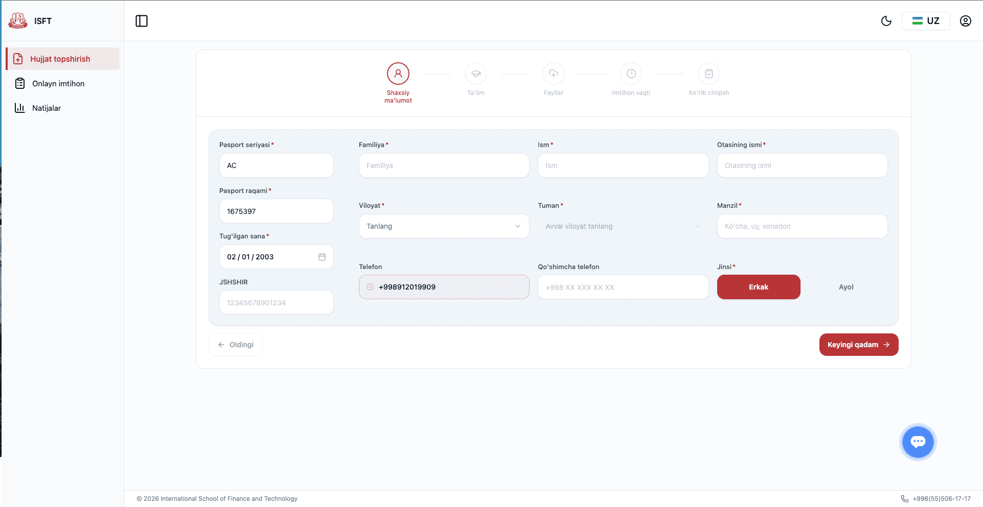
Task: Open the Viloyat Tanlang dropdown
Action: click(444, 226)
